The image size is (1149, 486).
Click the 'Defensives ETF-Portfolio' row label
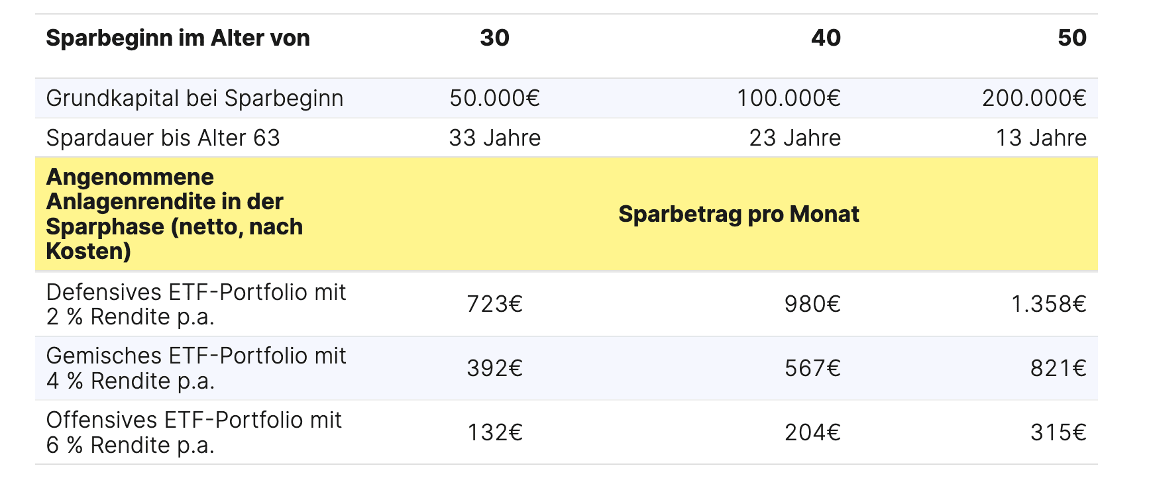point(196,305)
